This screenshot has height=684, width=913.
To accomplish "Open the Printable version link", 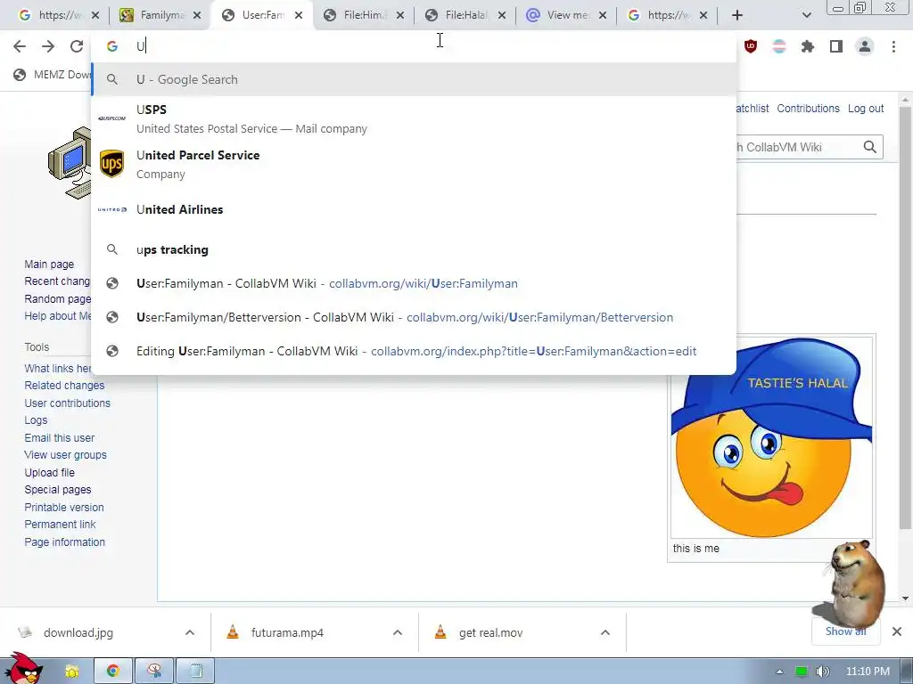I will point(64,507).
